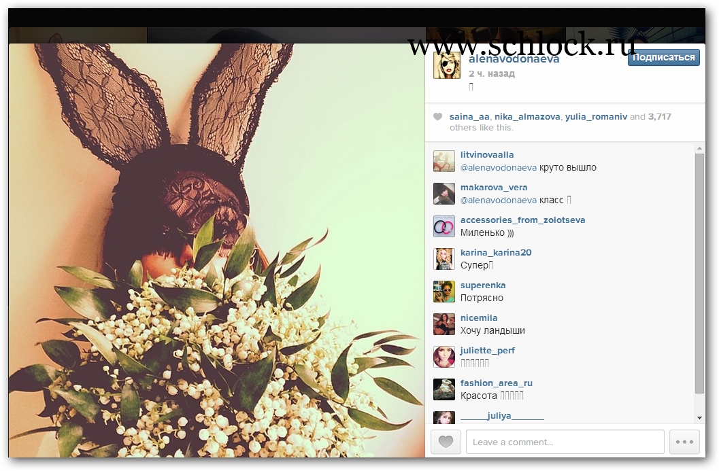Click litvinovaalla's avatar thumbnail
This screenshot has height=471, width=719.
444,161
